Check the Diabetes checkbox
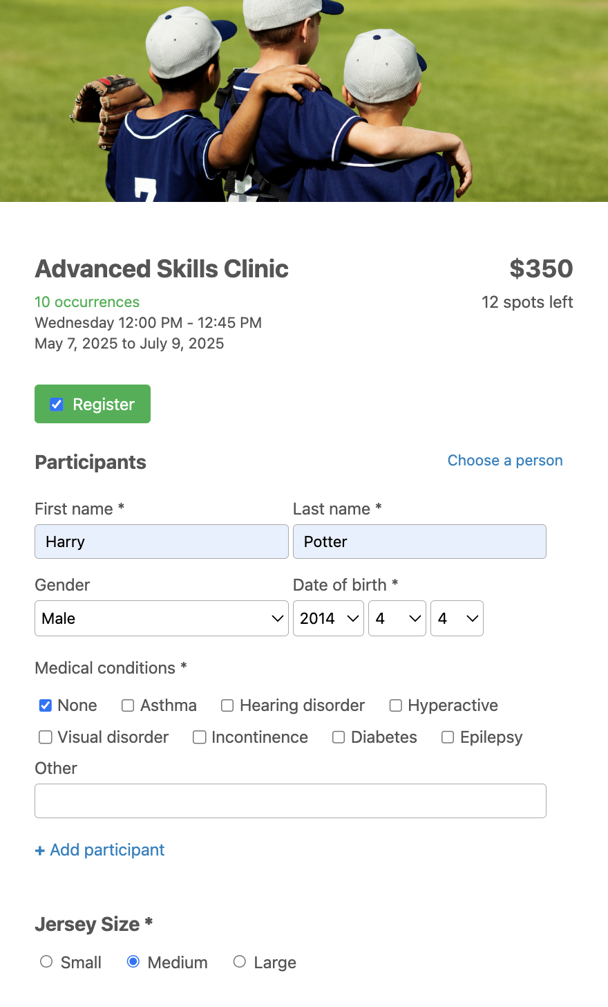The height and width of the screenshot is (1007, 608). click(339, 737)
